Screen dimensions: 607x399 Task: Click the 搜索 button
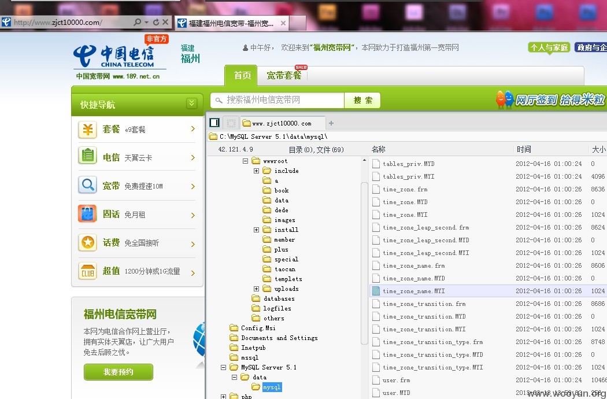(362, 101)
